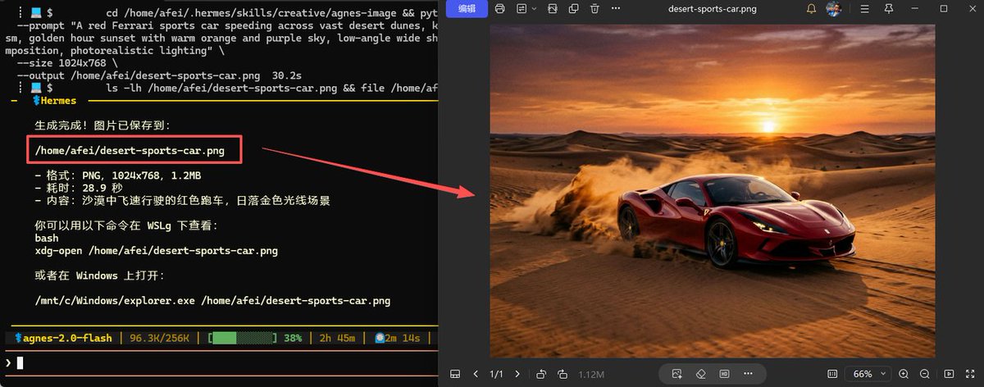Click the agnes-2.0-flash model label in status bar

pos(66,338)
